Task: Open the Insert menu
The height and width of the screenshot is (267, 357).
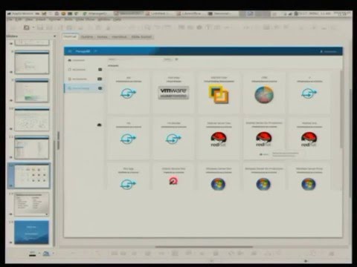Action: tap(40, 19)
